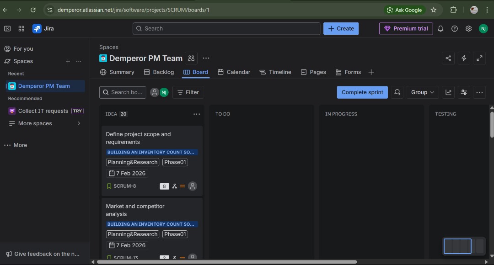Screen dimensions: 494x265
Task: Share the Demperor PM Team space
Action: pyautogui.click(x=448, y=58)
